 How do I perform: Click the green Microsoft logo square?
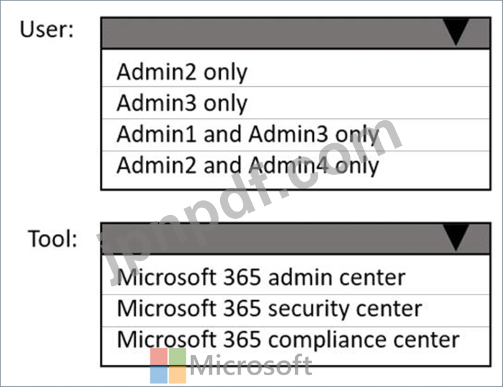(x=177, y=357)
